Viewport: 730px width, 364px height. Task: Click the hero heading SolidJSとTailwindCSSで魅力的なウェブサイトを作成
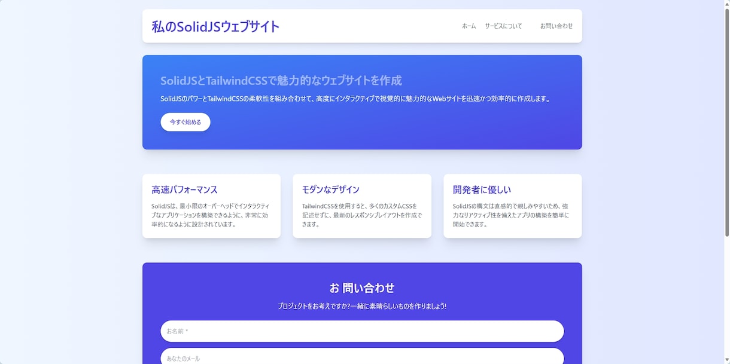281,81
